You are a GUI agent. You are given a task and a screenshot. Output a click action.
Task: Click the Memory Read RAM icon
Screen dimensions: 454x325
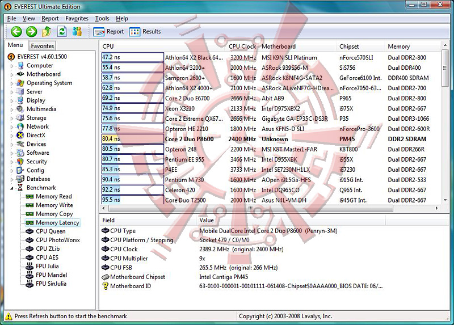tap(30, 196)
